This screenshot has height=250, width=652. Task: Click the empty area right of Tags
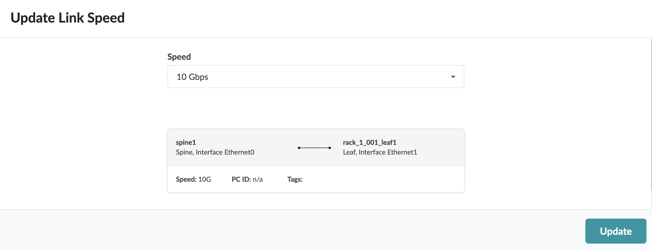(382, 179)
